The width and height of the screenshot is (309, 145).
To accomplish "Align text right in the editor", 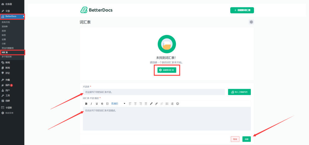I will (x=141, y=104).
